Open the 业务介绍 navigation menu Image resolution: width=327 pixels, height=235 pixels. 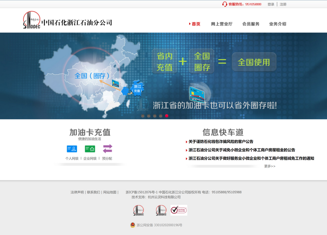pyautogui.click(x=278, y=24)
